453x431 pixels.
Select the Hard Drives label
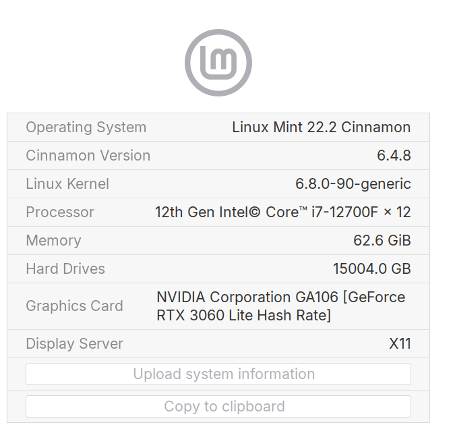[65, 268]
